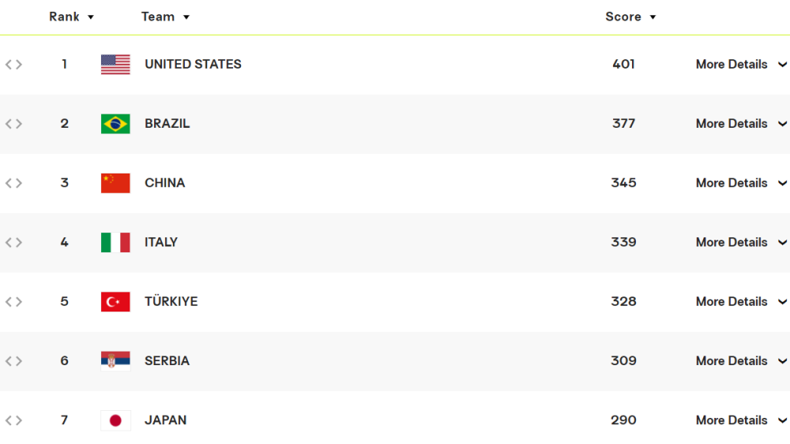This screenshot has width=790, height=444.
Task: Expand More Details for United States
Action: [741, 65]
